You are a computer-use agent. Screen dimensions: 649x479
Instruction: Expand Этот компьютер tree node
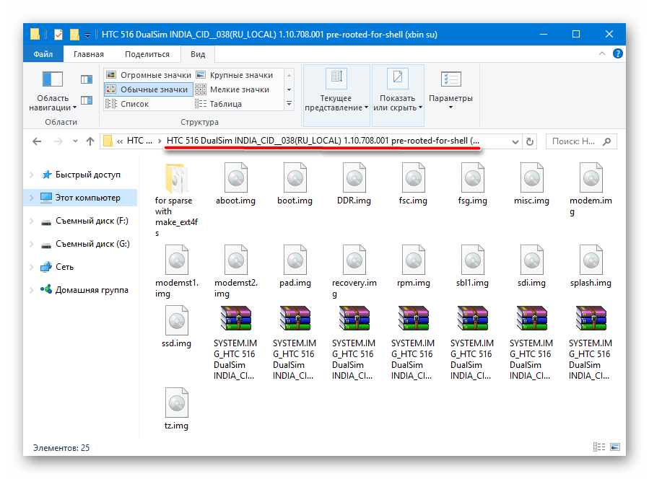pos(32,198)
